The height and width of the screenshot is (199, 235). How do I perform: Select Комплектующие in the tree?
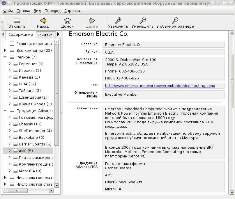36,164
